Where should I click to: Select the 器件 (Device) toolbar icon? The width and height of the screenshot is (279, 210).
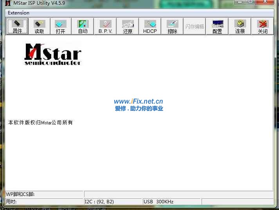(17, 27)
